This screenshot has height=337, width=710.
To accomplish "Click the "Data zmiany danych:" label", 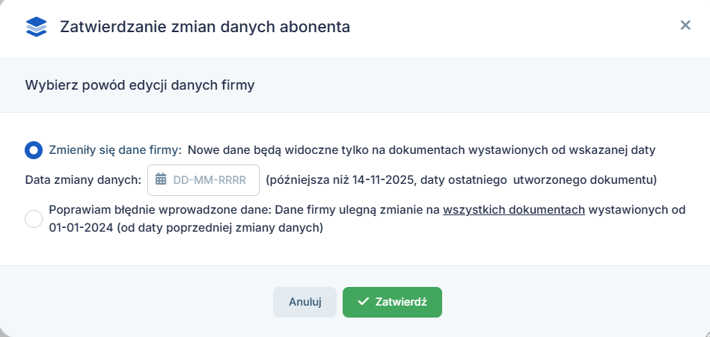I will click(x=83, y=180).
